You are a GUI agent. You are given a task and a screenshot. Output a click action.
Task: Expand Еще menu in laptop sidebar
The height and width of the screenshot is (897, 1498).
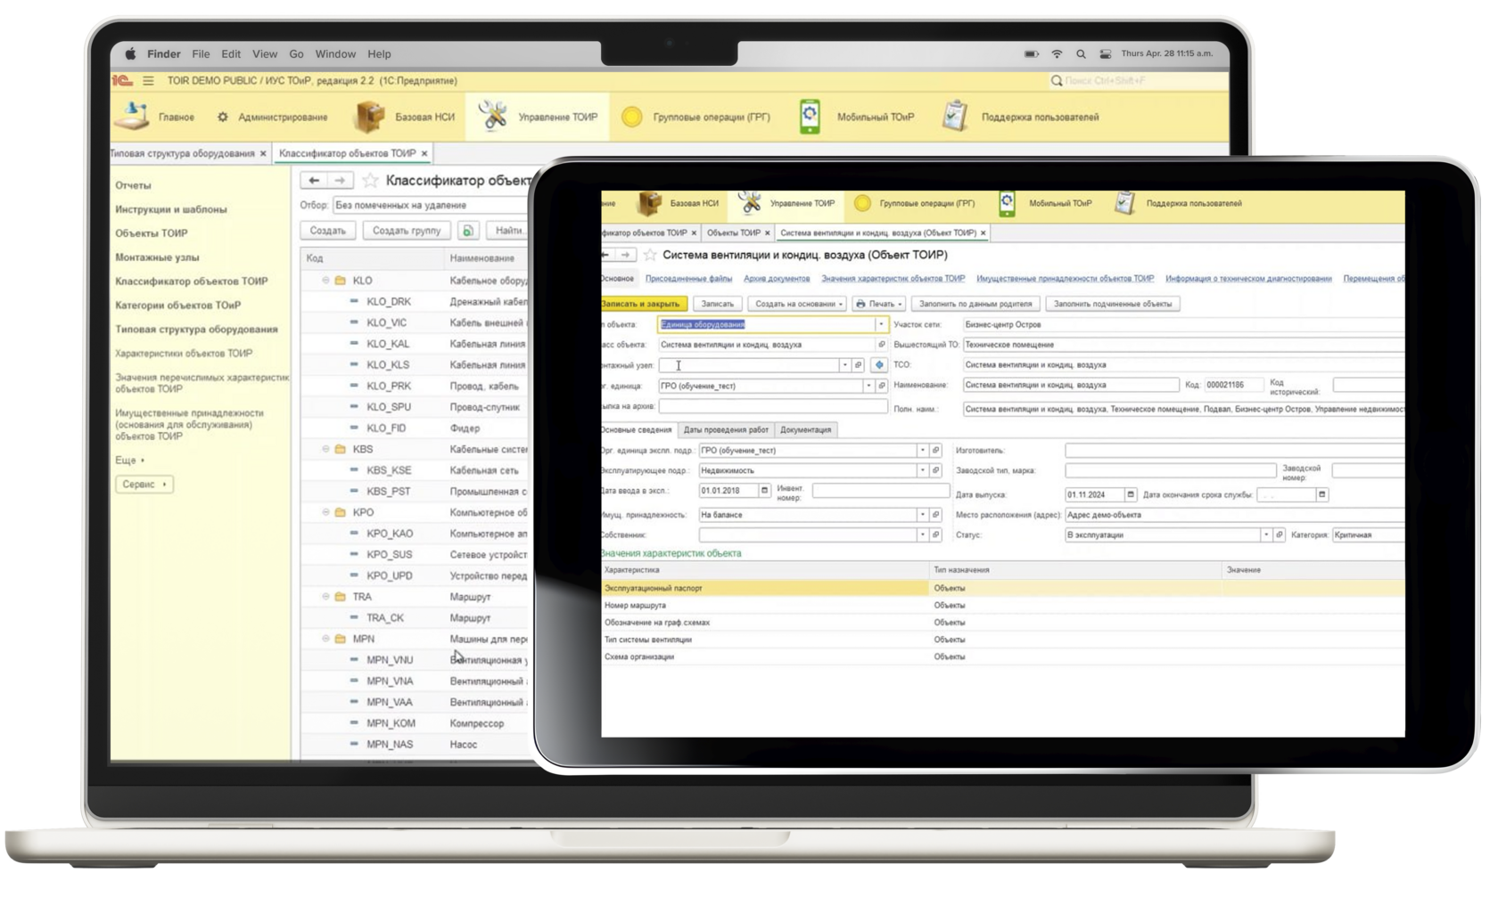[129, 461]
